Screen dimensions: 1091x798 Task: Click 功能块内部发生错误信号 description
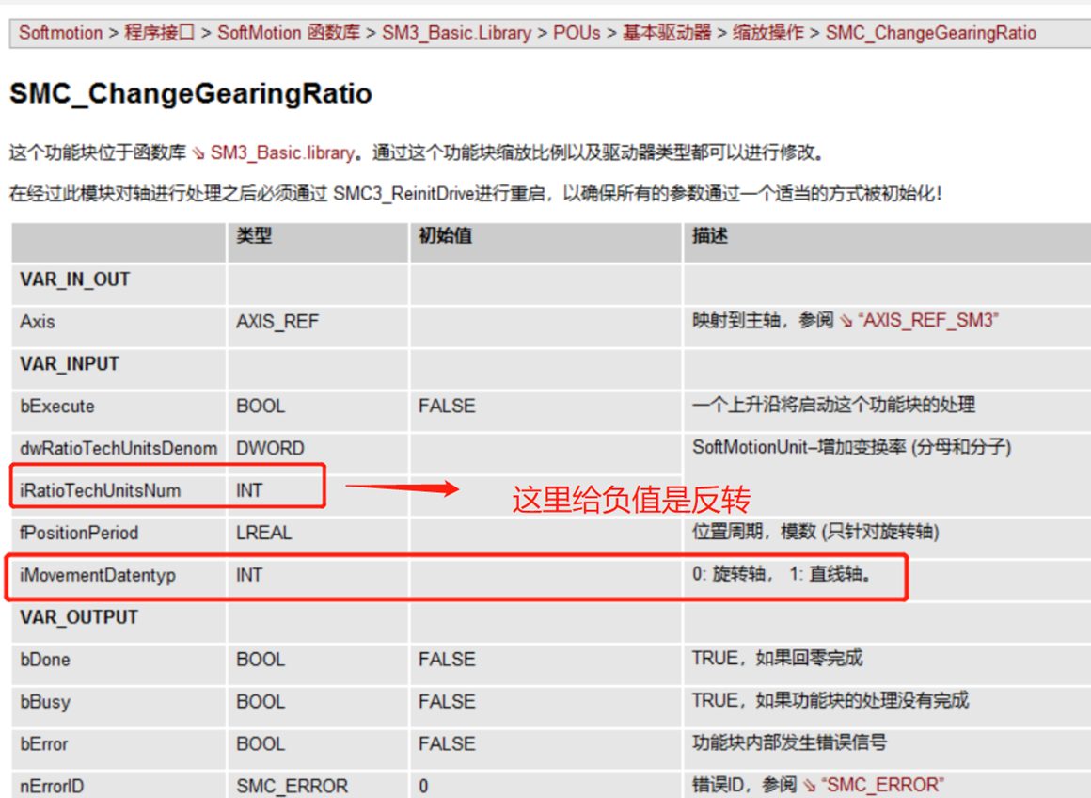point(789,743)
